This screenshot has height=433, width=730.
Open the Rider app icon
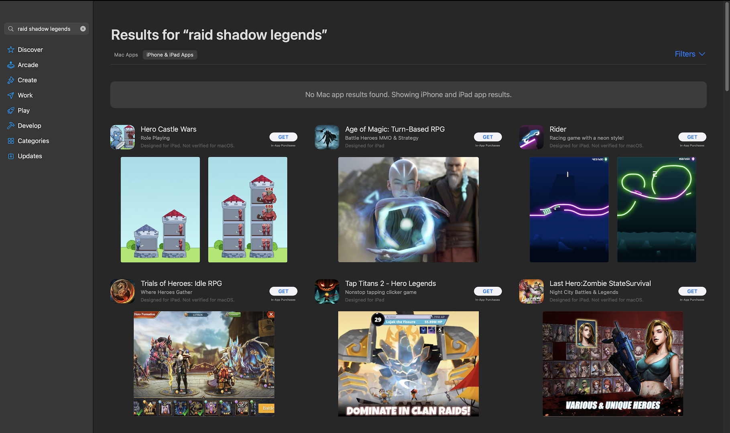pos(531,137)
